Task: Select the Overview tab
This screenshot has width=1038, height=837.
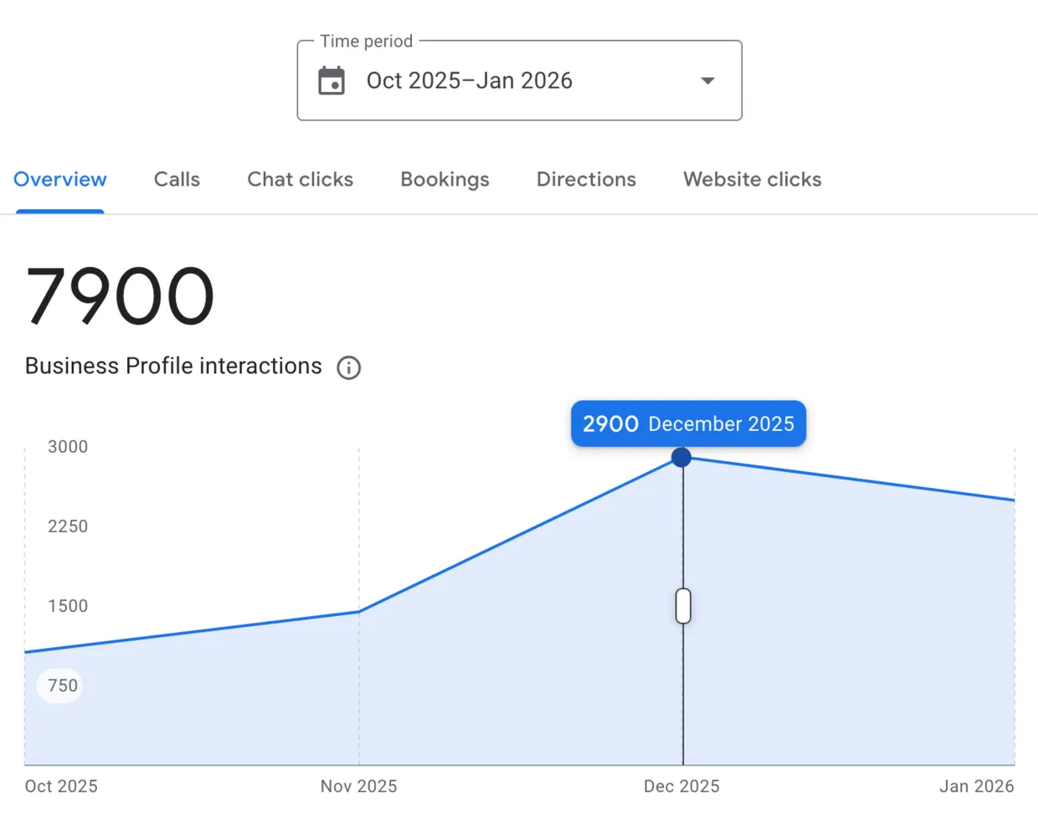Action: click(59, 179)
